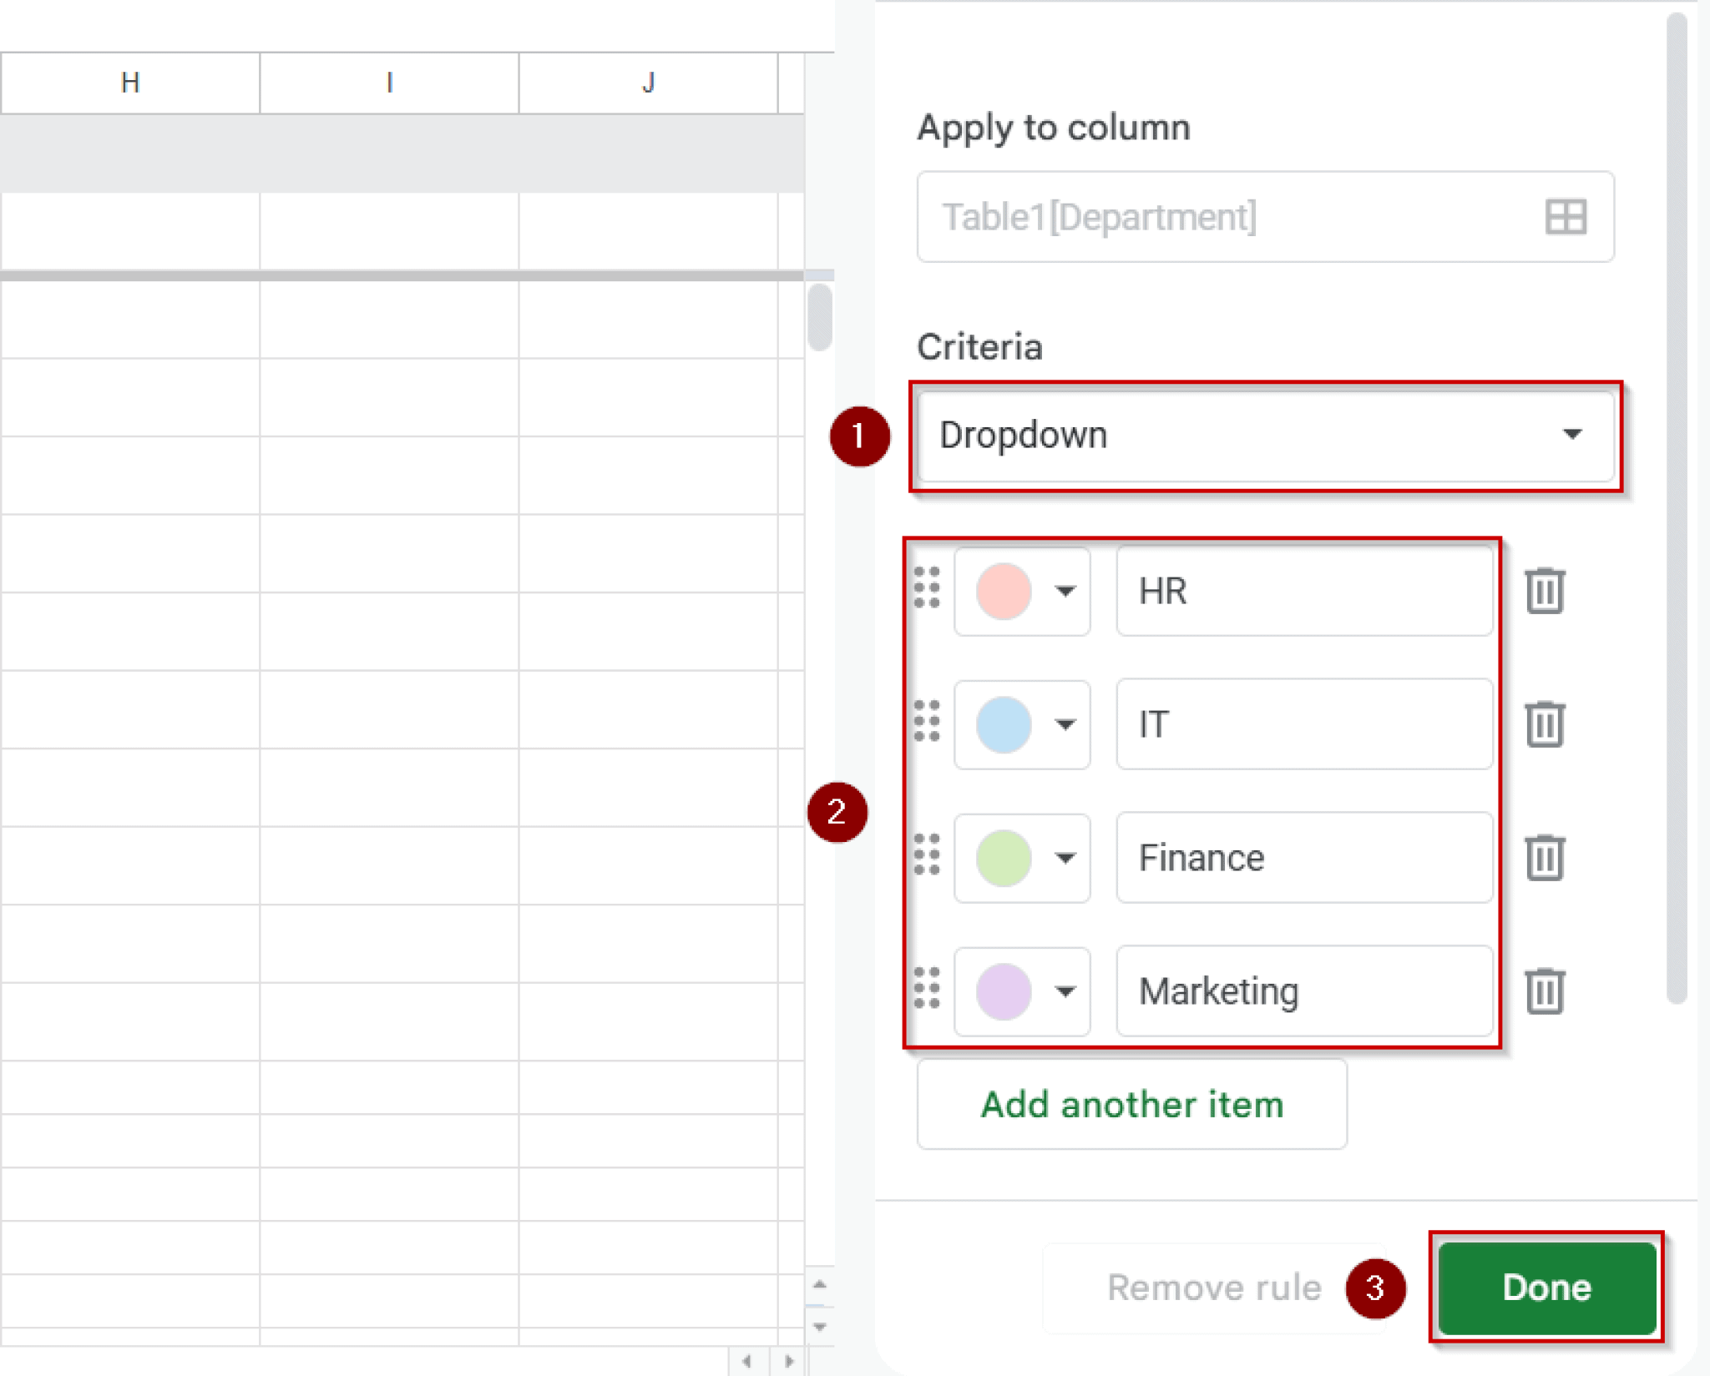Delete the IT dropdown item
Viewport: 1710px width, 1376px height.
pos(1544,725)
